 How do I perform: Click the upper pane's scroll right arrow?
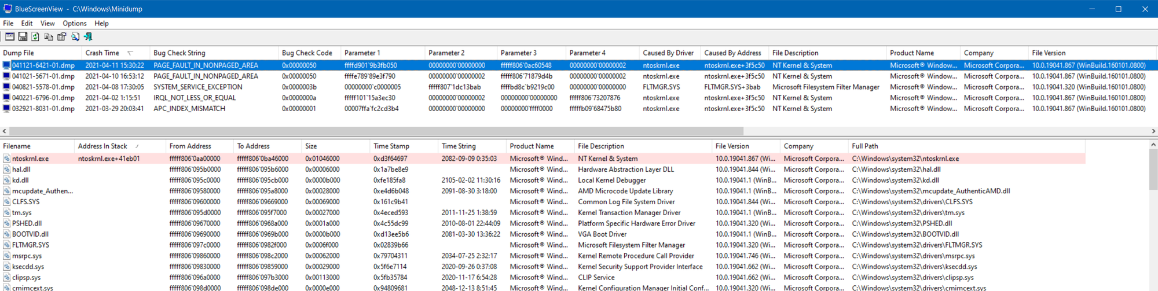(1153, 131)
